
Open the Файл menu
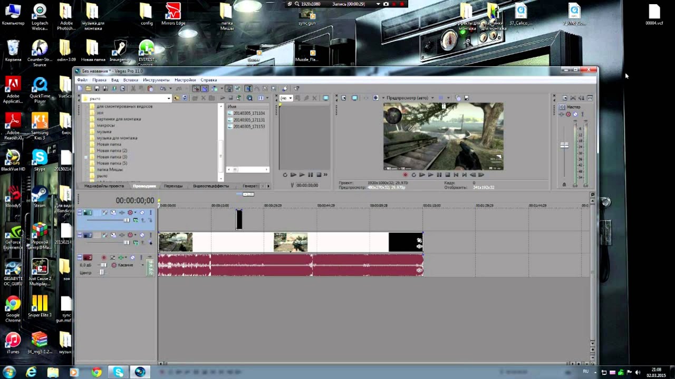tap(82, 80)
